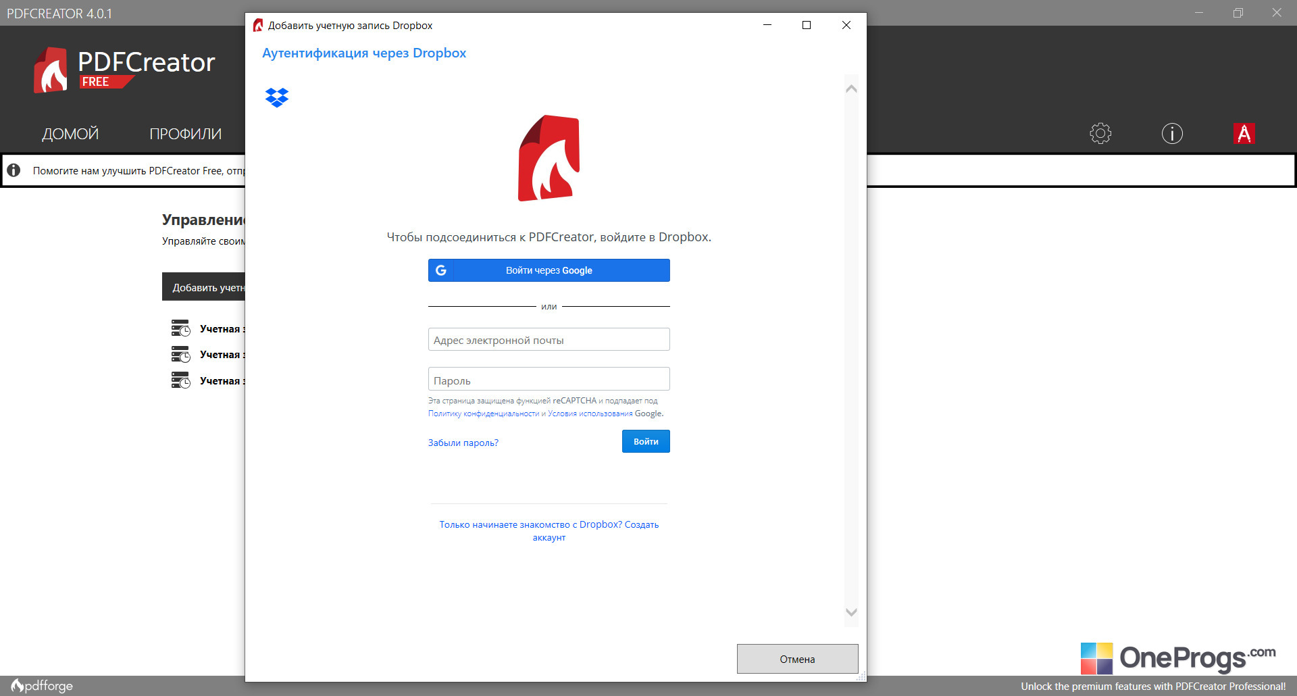Click the red PDF Architect icon
The image size is (1297, 696).
click(1244, 133)
